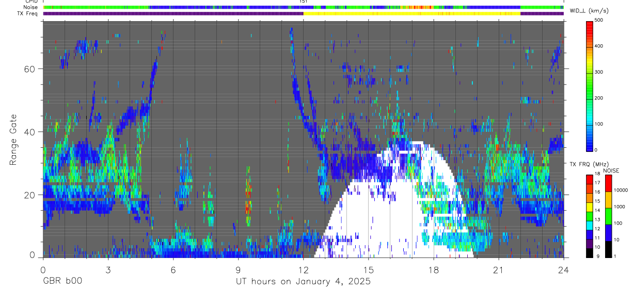The width and height of the screenshot is (634, 292).
Task: Click the yellow segment of TX Freq strip
Action: [x=411, y=13]
